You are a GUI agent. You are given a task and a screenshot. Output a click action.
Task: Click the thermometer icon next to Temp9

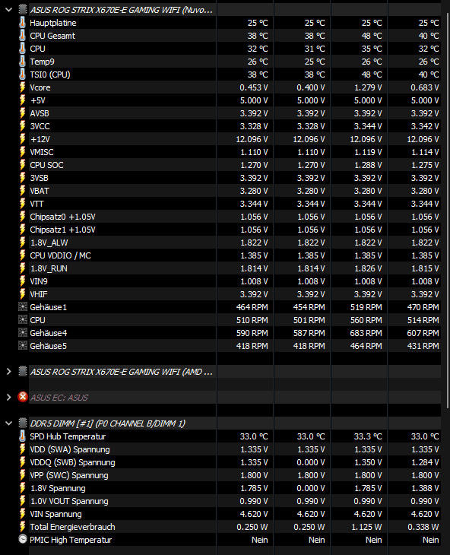coord(22,62)
